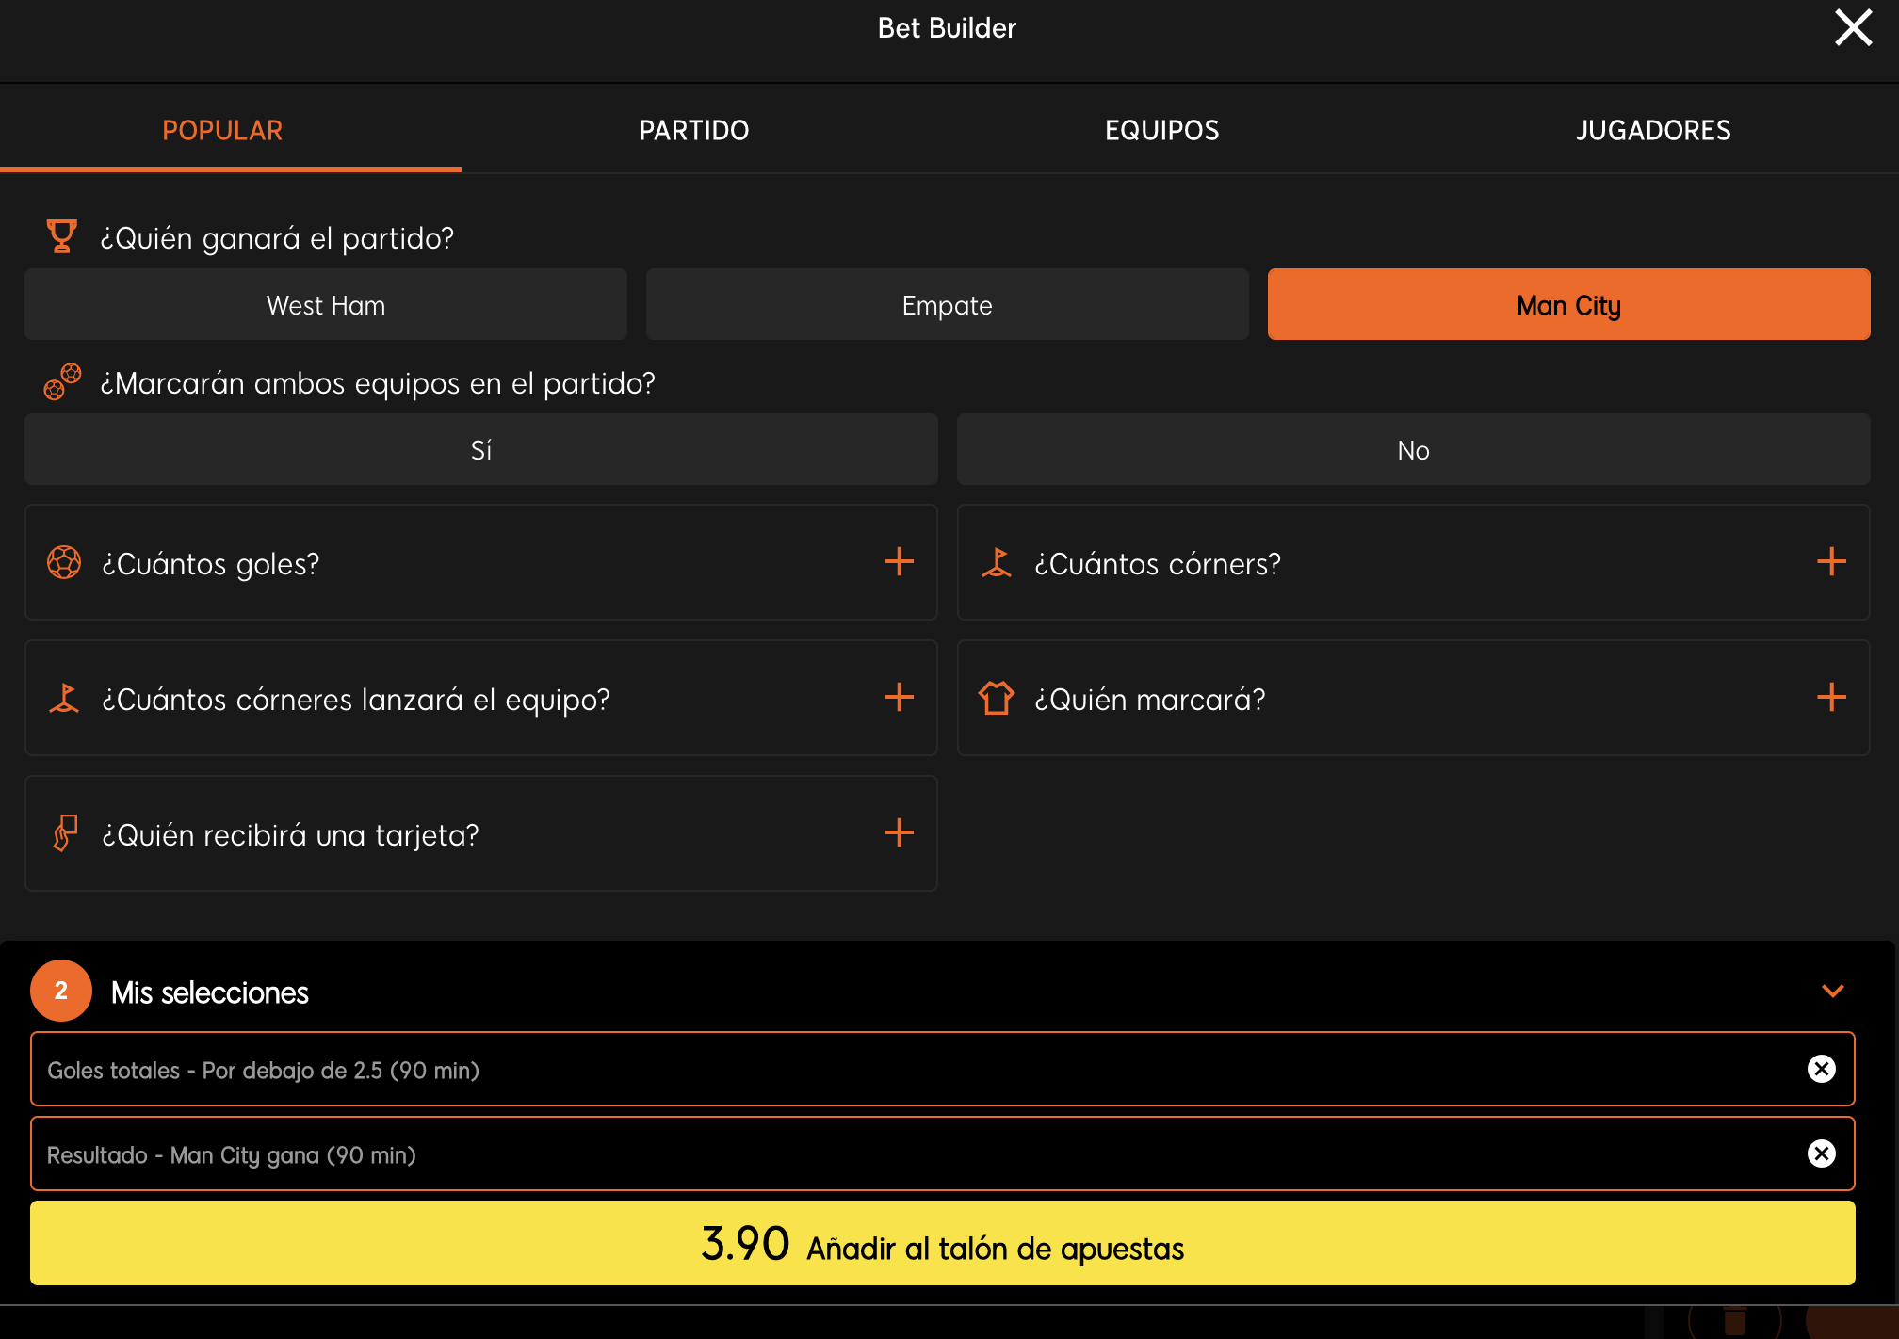This screenshot has height=1339, width=1899.
Task: Click the card icon beside ¿Quién recibirá una tarjeta?
Action: 64,833
